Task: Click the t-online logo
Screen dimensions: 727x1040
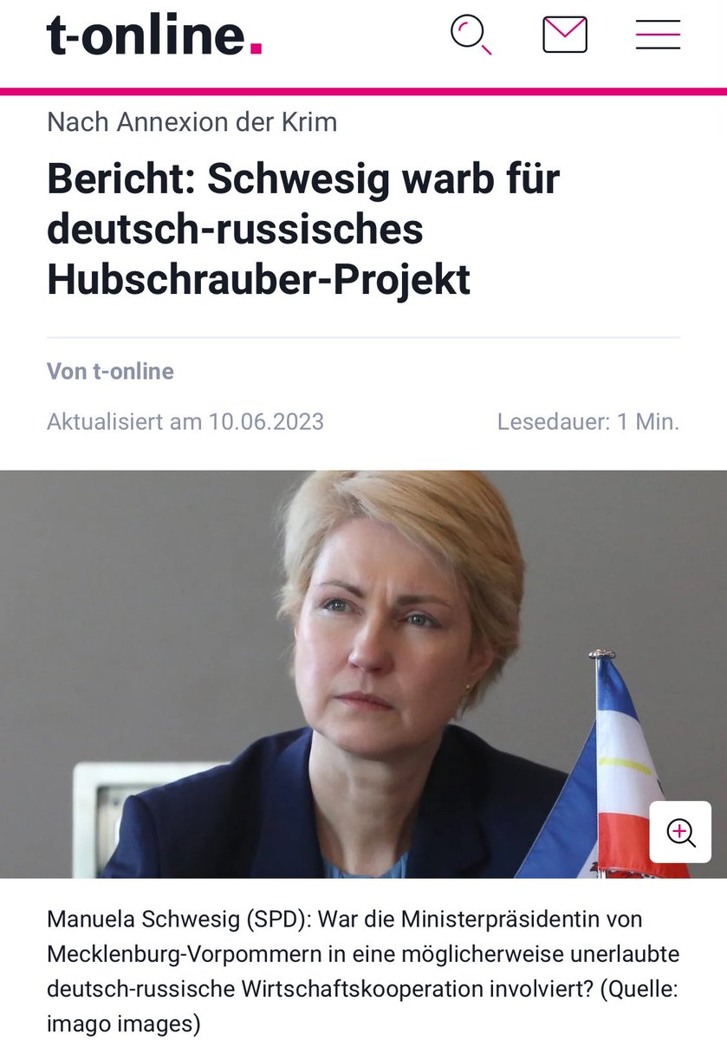Action: (154, 35)
